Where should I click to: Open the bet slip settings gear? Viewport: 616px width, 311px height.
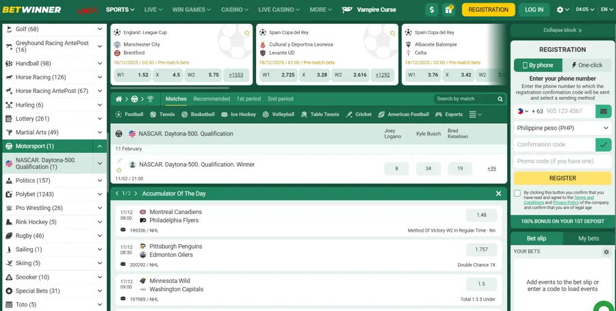606,252
